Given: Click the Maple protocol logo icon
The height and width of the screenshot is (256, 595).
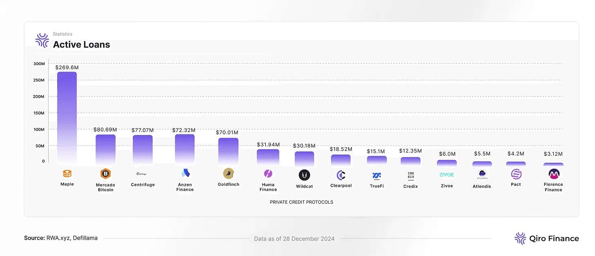Looking at the screenshot, I should (67, 174).
